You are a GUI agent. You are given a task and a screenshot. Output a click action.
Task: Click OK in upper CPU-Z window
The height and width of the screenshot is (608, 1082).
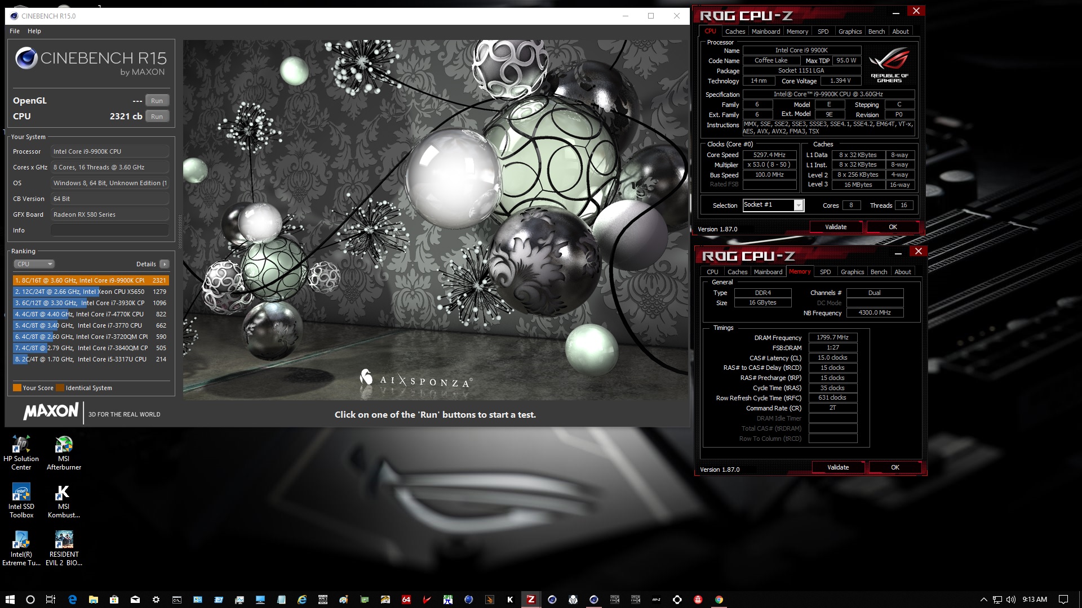point(893,227)
